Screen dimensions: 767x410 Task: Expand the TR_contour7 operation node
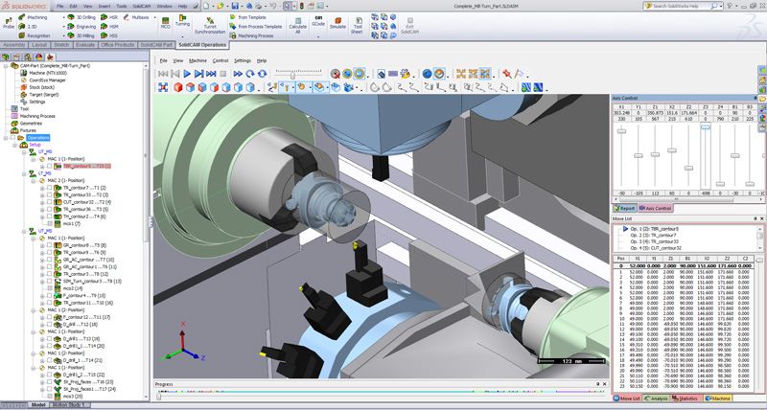[x=42, y=188]
